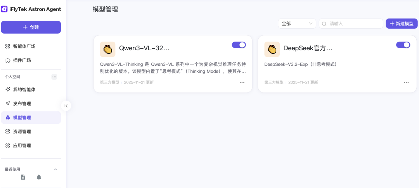Click the search magnifier icon

pos(324,24)
